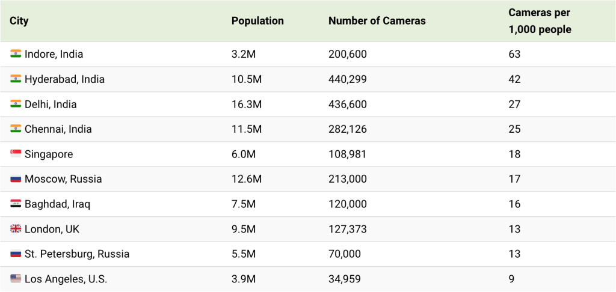Click London's 13 cameras per 1,000 value
This screenshot has height=292, width=616.
coord(514,229)
